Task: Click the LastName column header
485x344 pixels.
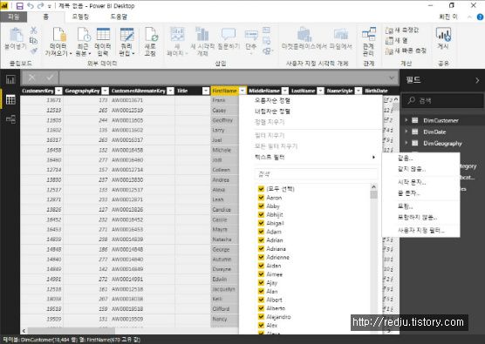Action: 304,91
